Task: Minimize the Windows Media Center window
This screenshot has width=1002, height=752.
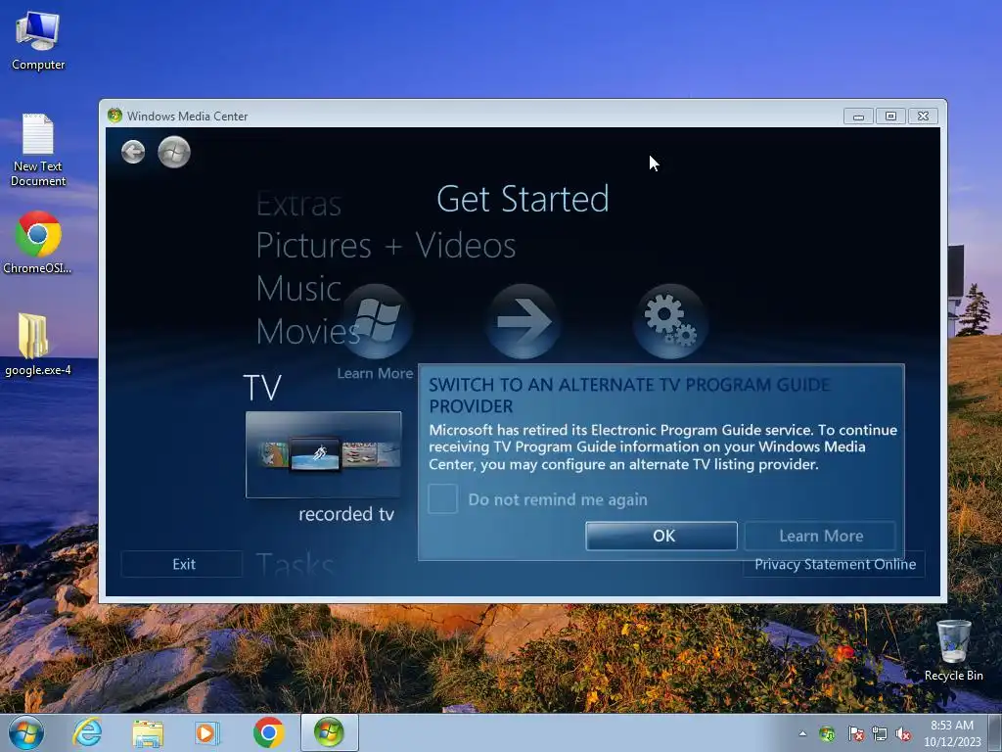Action: [x=858, y=117]
